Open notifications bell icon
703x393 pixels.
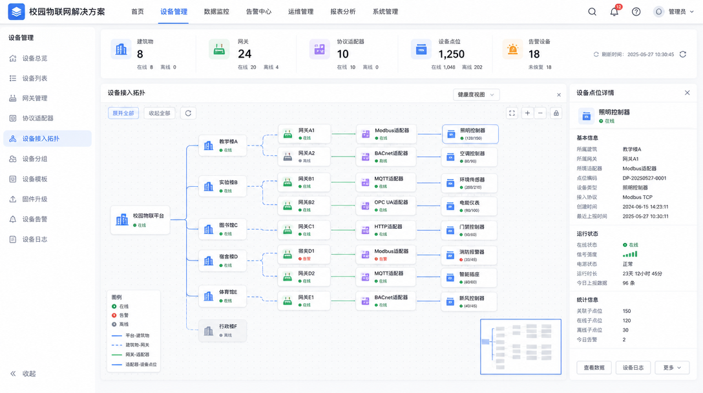click(614, 12)
